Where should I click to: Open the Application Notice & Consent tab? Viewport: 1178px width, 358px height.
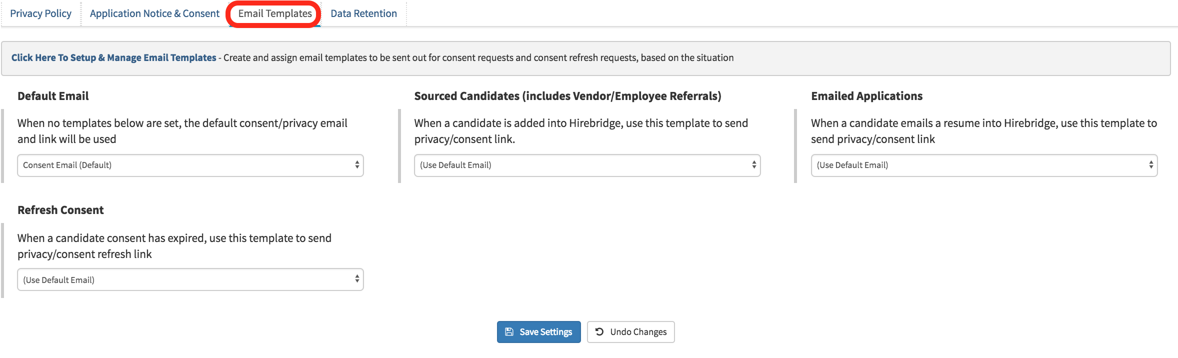pos(154,13)
